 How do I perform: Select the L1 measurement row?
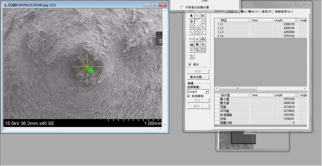click(261, 24)
